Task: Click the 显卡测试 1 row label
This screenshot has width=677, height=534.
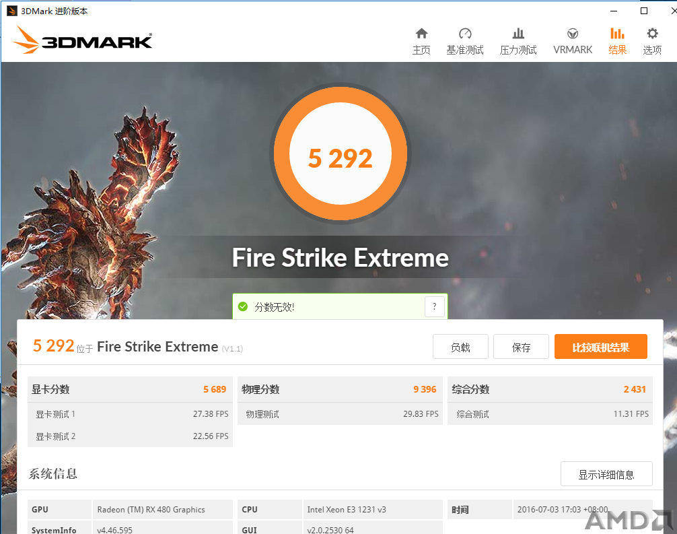Action: click(55, 414)
